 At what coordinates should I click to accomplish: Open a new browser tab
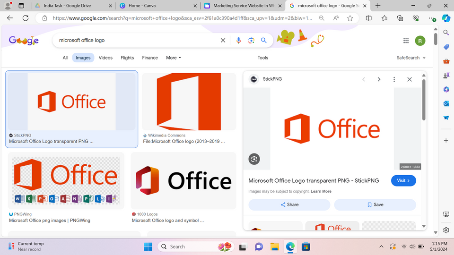[x=378, y=6]
